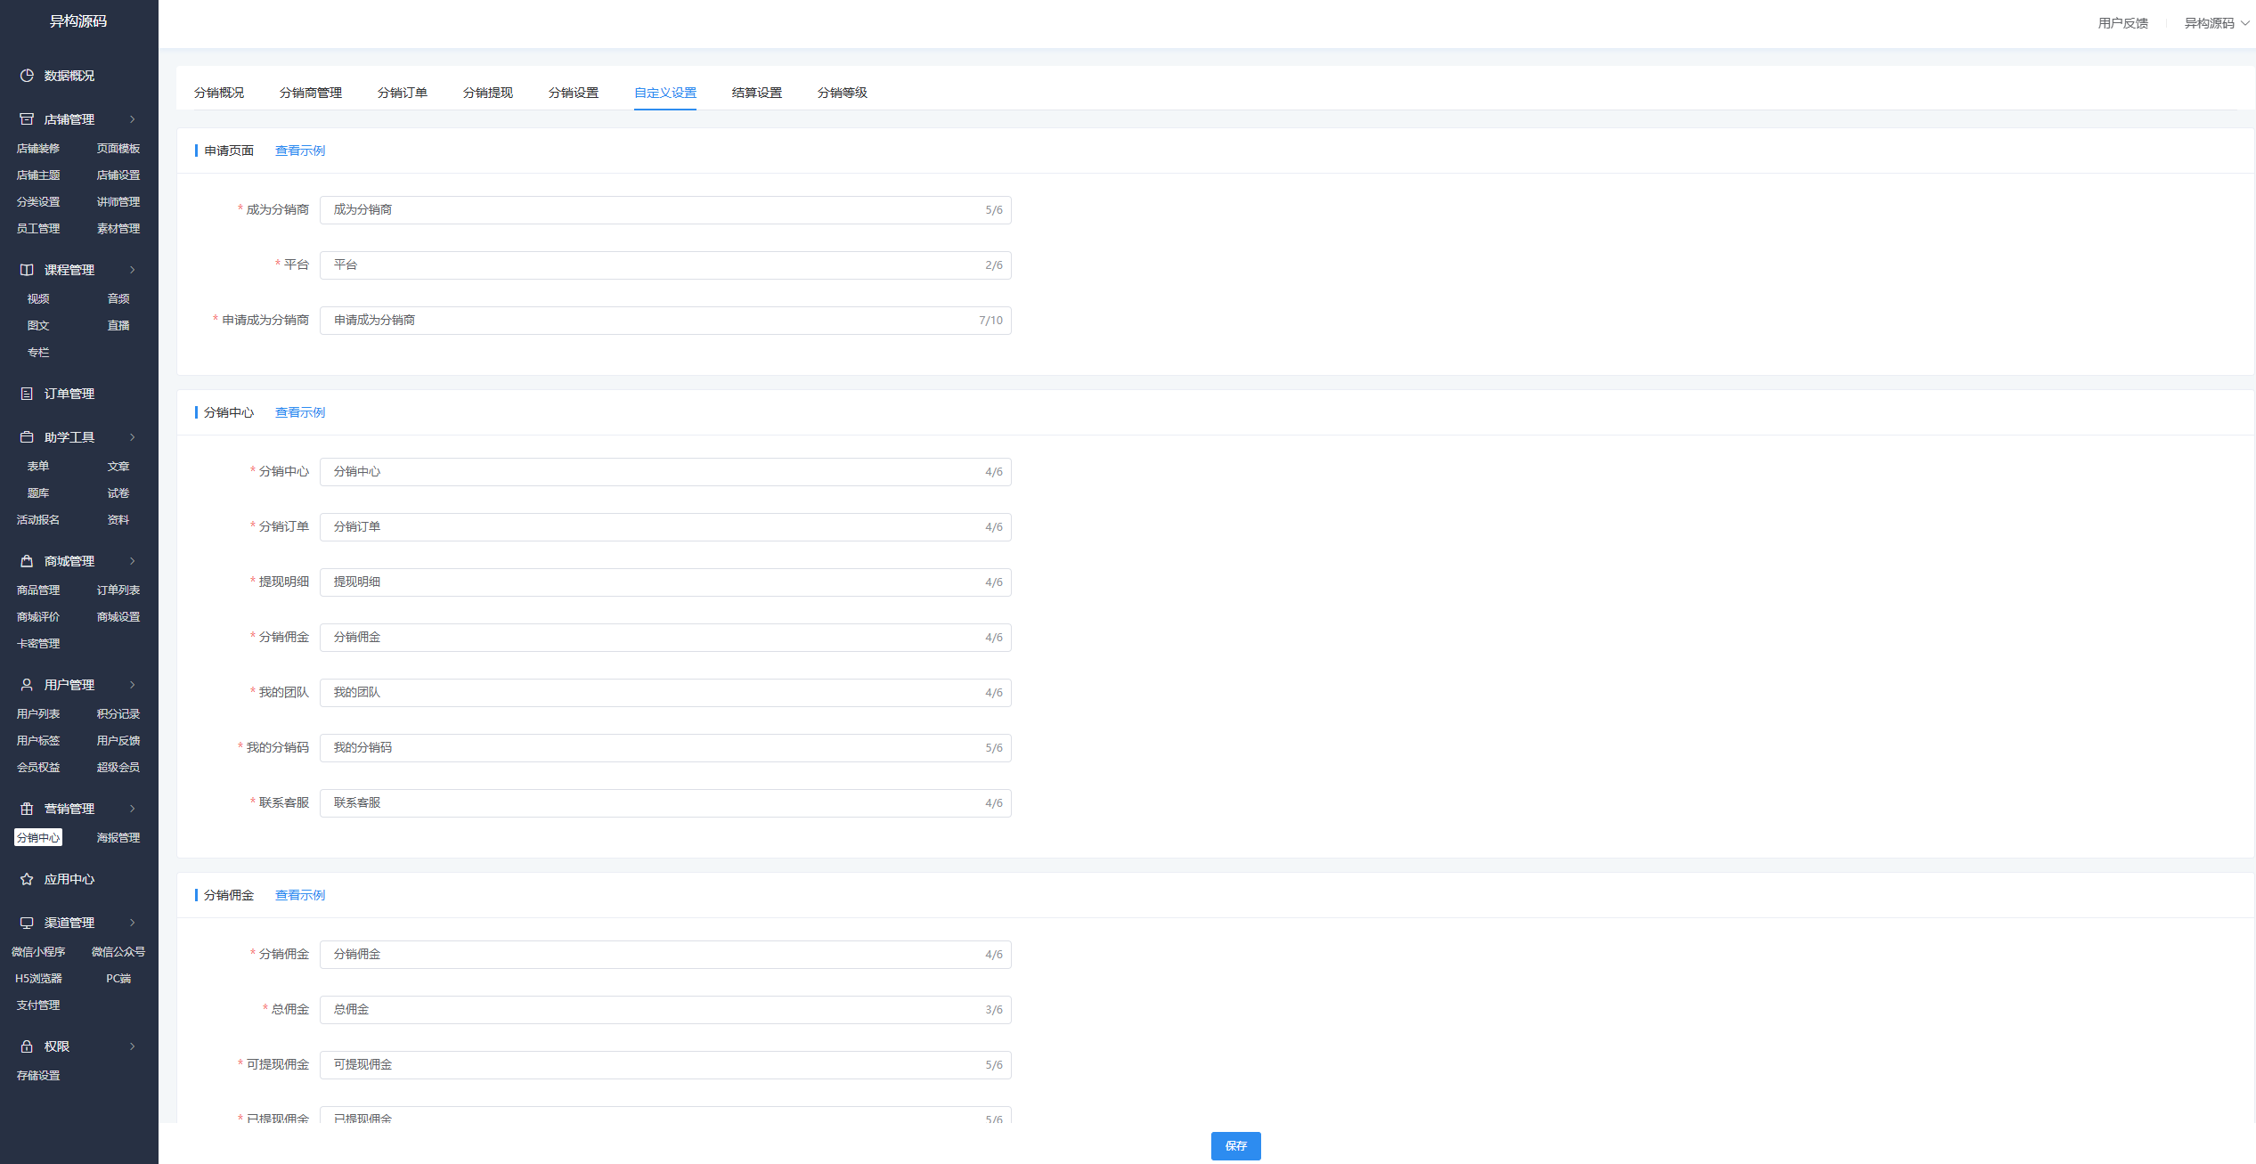Click the 用户管理 person icon
This screenshot has width=2256, height=1164.
[27, 685]
